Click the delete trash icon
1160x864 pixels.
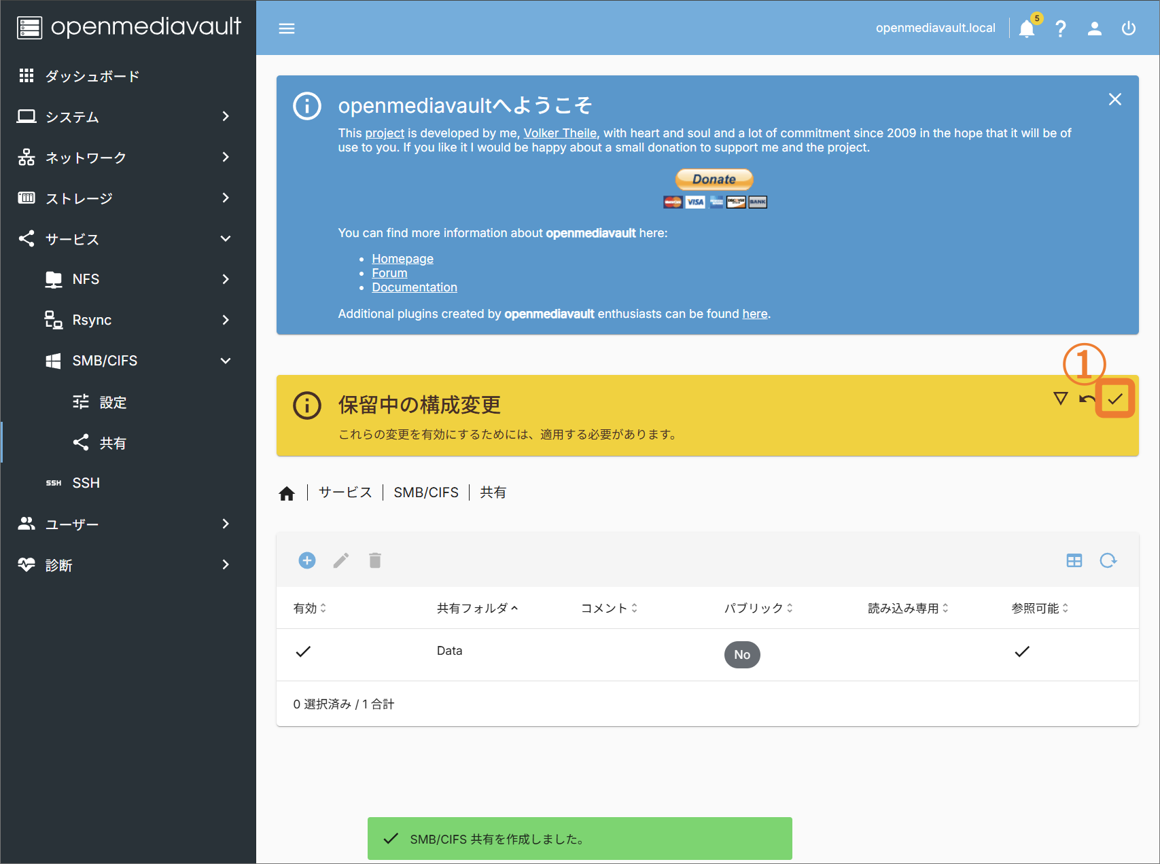coord(375,560)
